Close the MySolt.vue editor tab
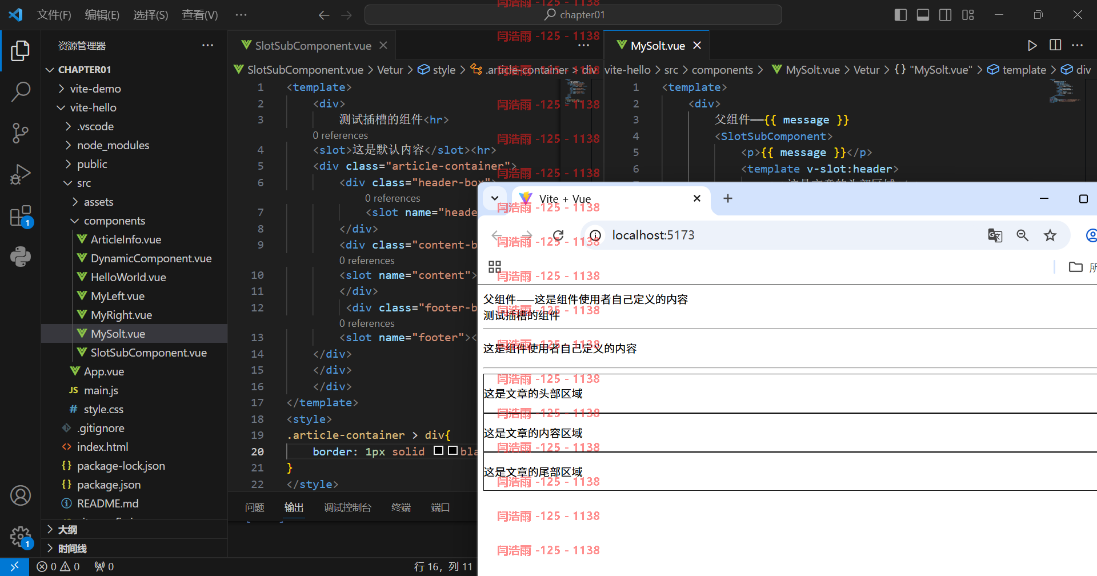The height and width of the screenshot is (576, 1097). 697,45
